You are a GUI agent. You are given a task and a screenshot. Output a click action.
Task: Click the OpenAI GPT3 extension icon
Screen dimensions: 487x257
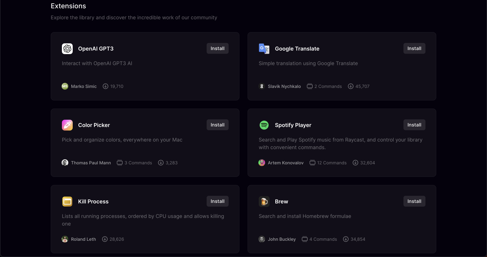[x=67, y=48]
